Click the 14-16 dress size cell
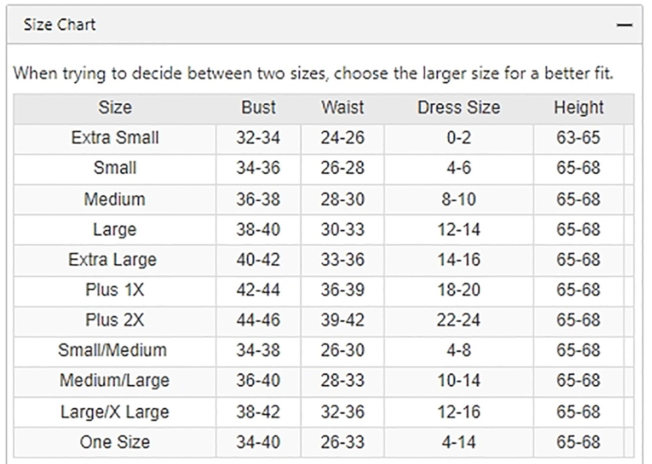This screenshot has height=464, width=652. (459, 260)
